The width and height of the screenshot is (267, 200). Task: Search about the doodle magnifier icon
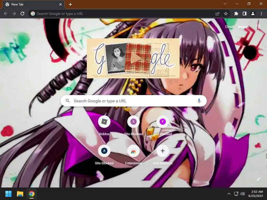[x=176, y=82]
